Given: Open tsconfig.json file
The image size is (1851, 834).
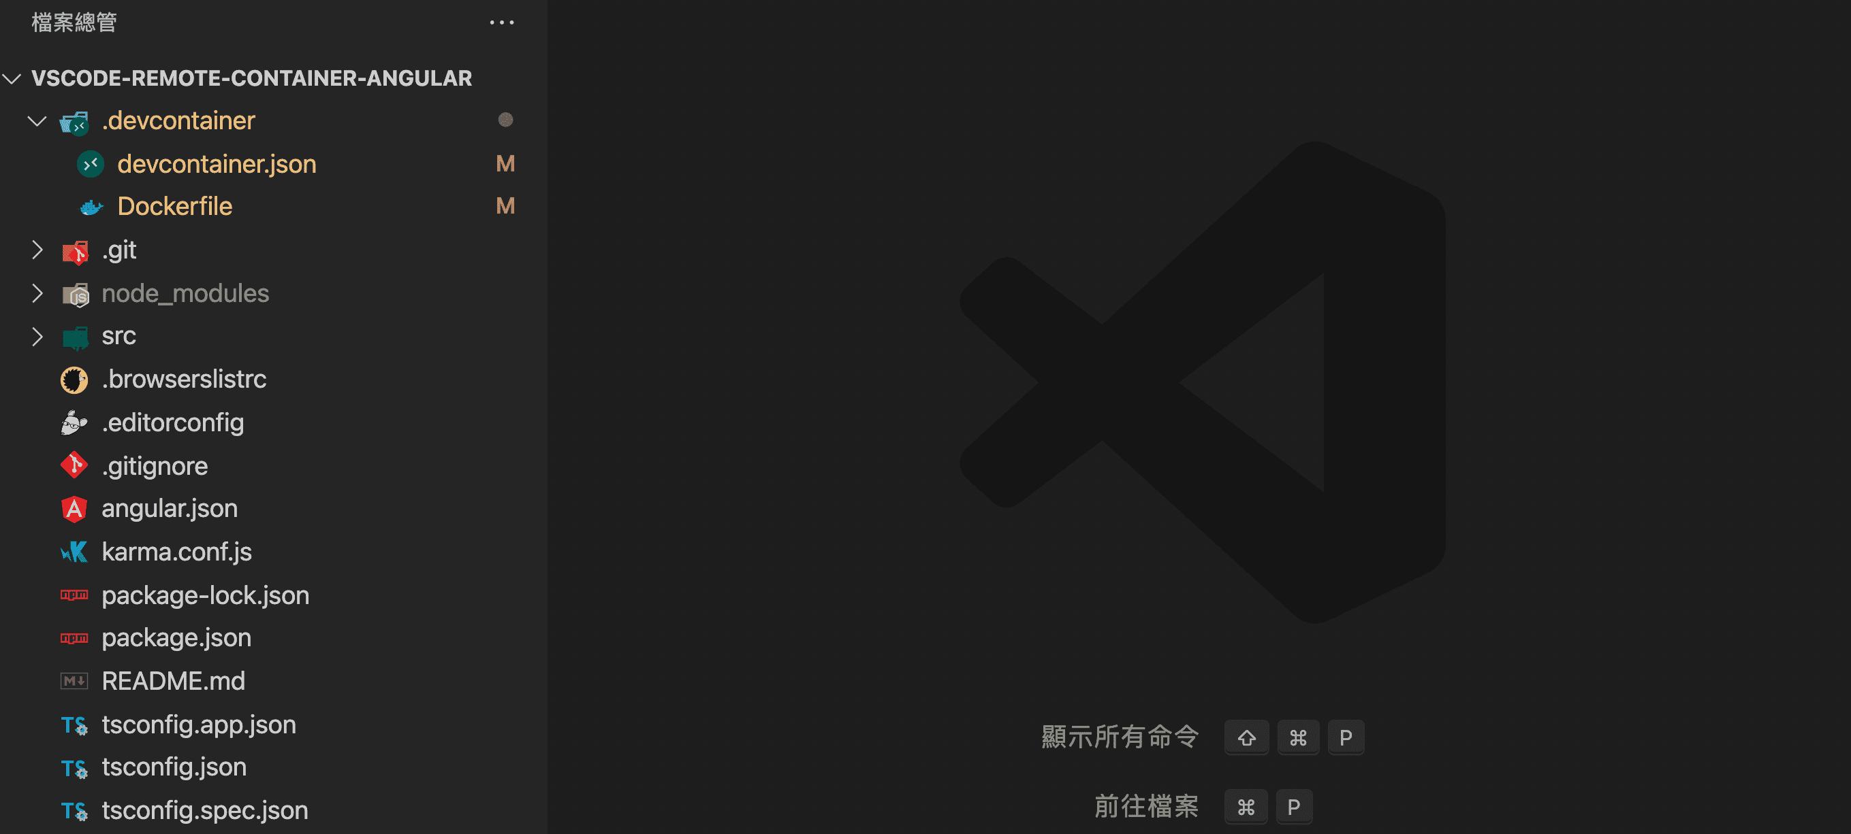Looking at the screenshot, I should pos(174,767).
